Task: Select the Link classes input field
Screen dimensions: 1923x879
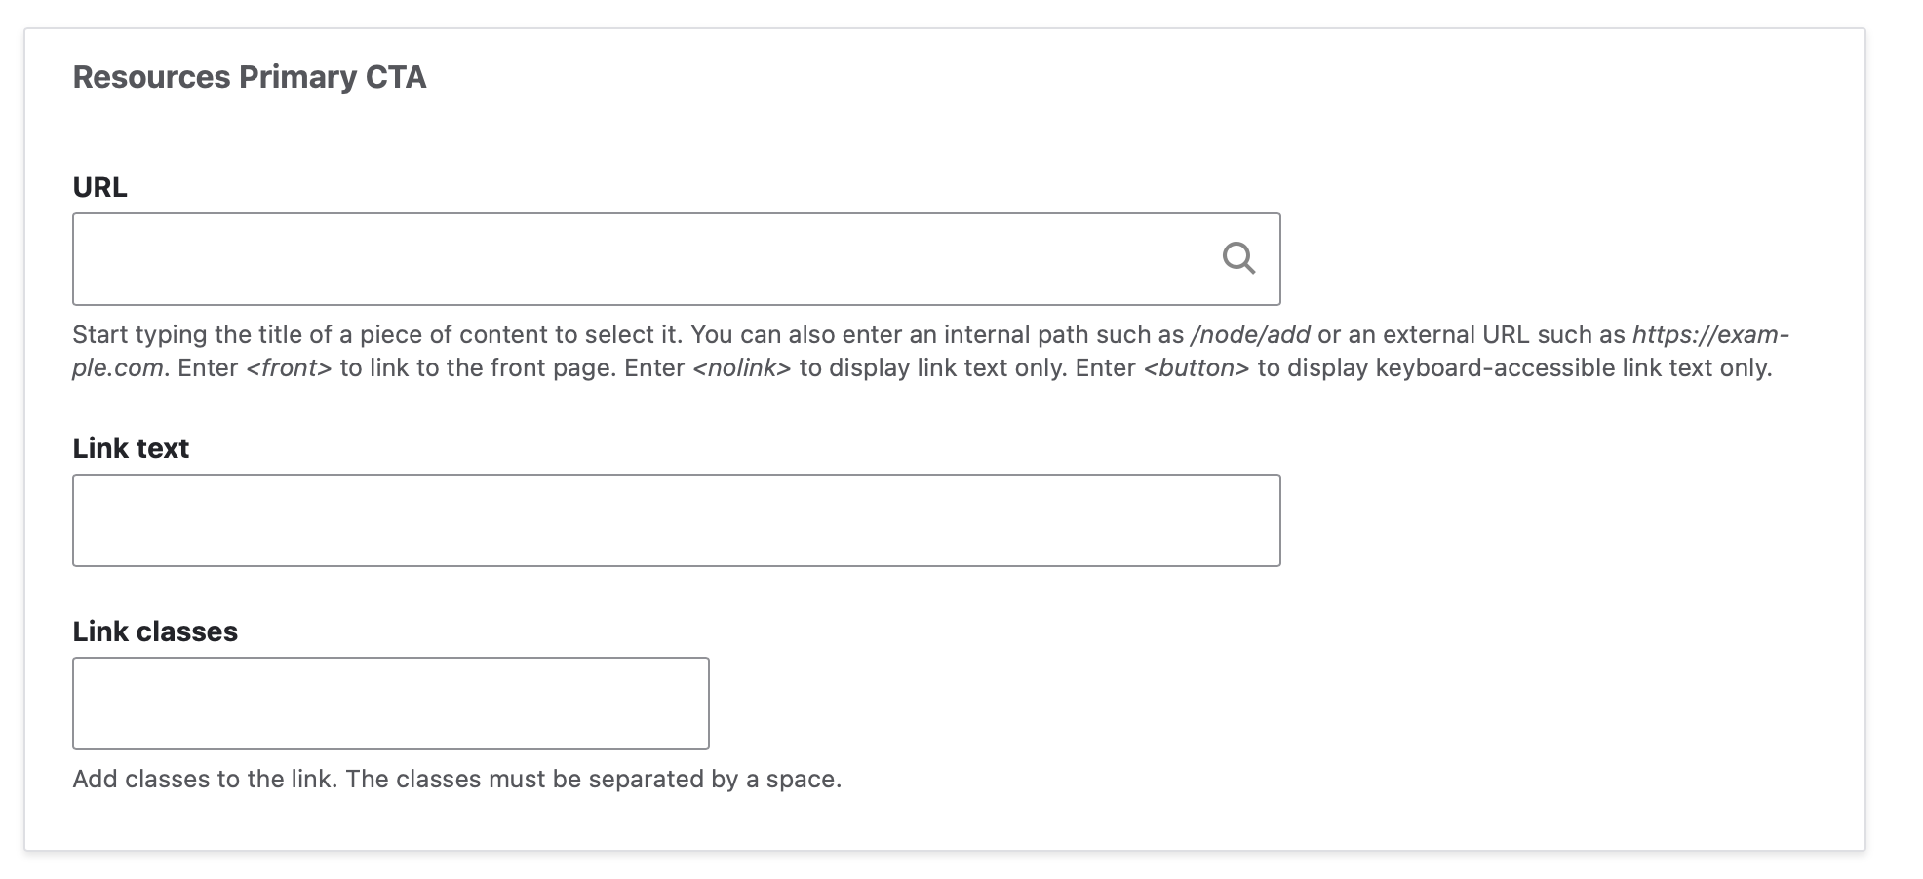Action: coord(390,704)
